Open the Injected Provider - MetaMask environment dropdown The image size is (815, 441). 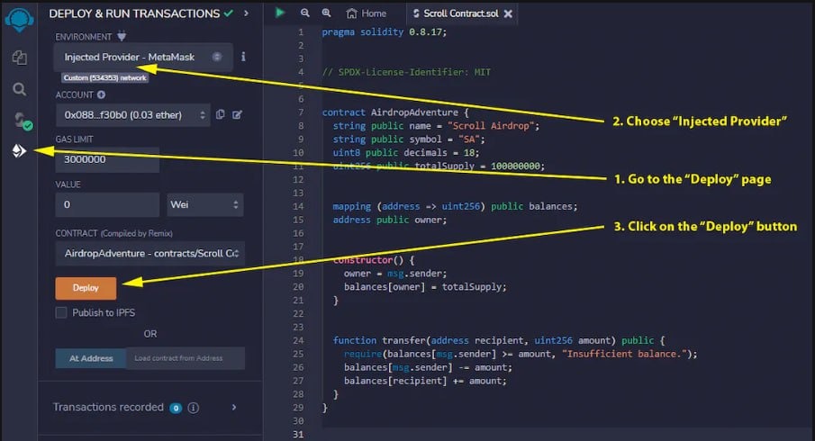pyautogui.click(x=143, y=57)
